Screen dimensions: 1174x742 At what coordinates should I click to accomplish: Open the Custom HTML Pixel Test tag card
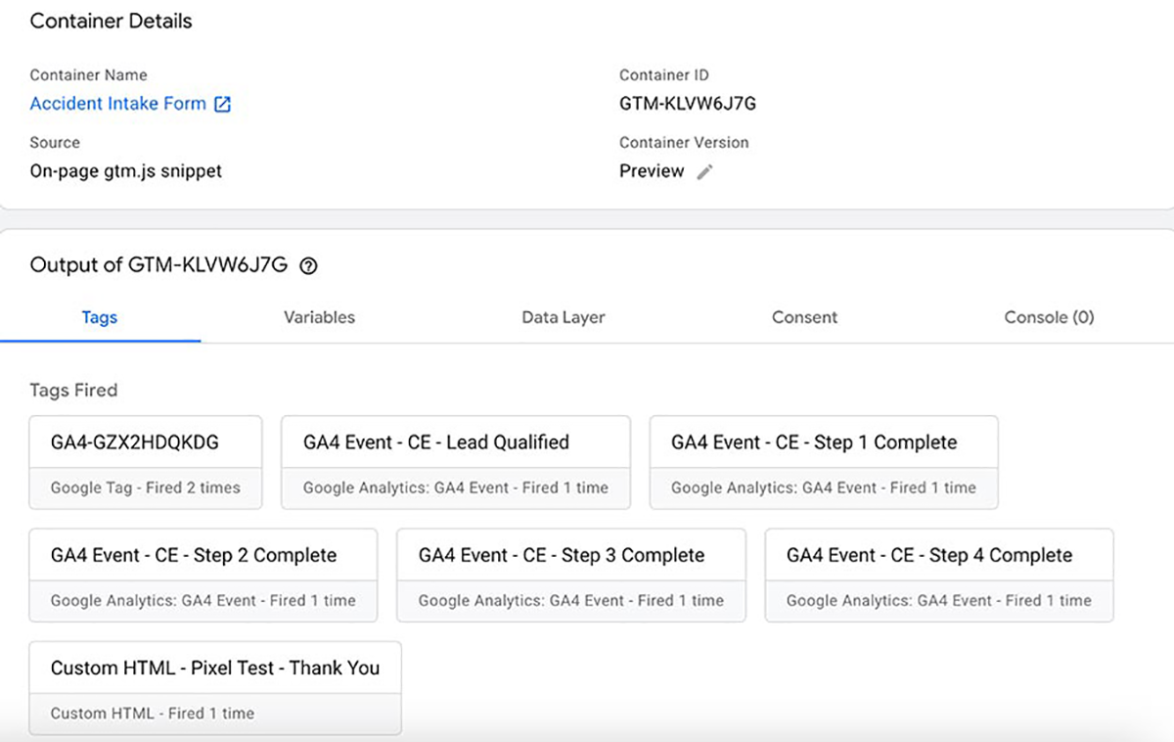215,688
